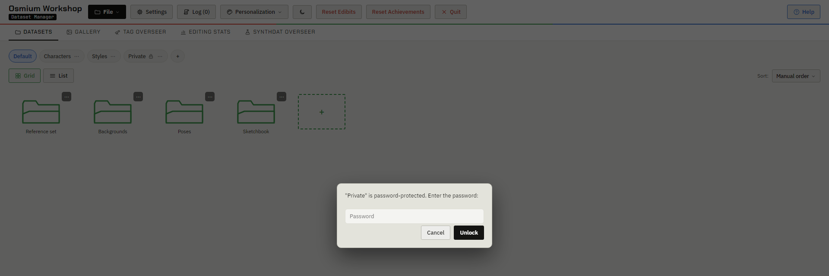Image resolution: width=829 pixels, height=276 pixels.
Task: Open Poses folder options menu
Action: tap(210, 97)
